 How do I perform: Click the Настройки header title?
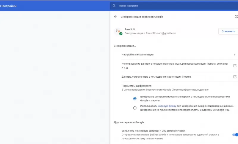(8, 6)
